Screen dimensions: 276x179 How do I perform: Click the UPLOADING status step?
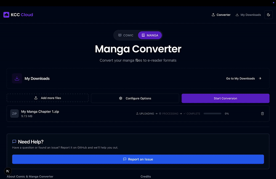point(145,114)
